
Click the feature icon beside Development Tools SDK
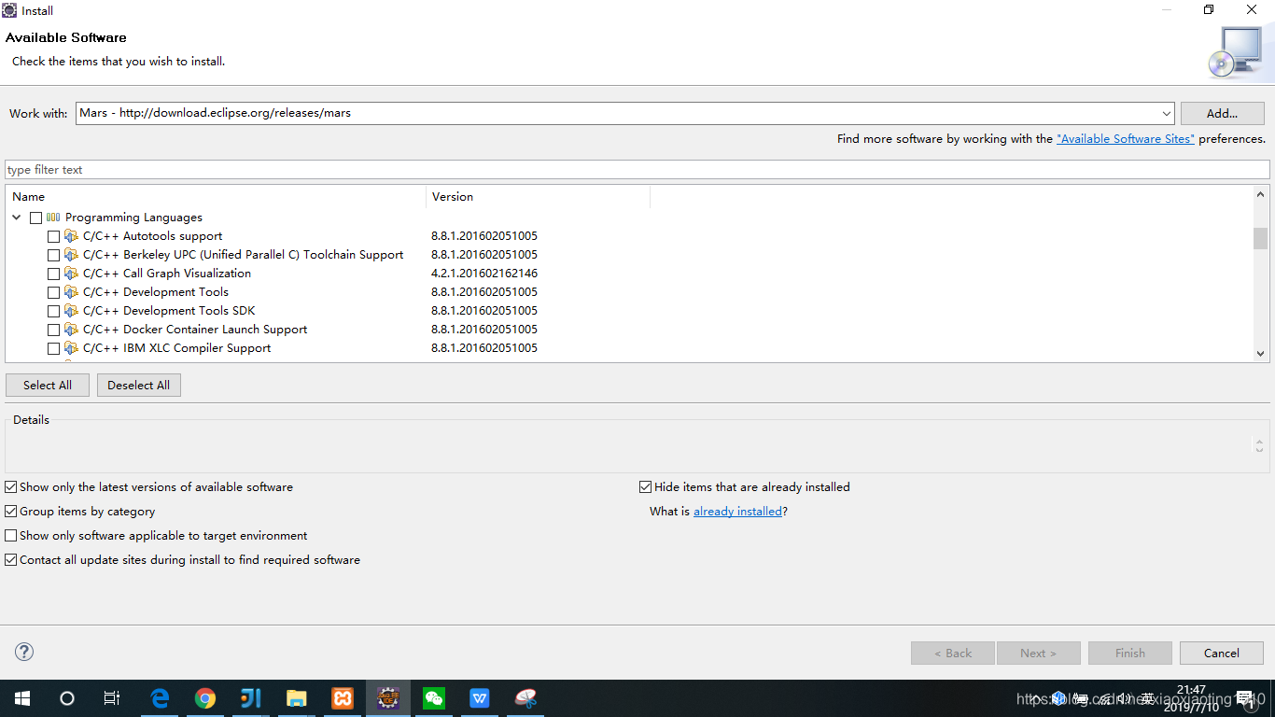tap(71, 311)
